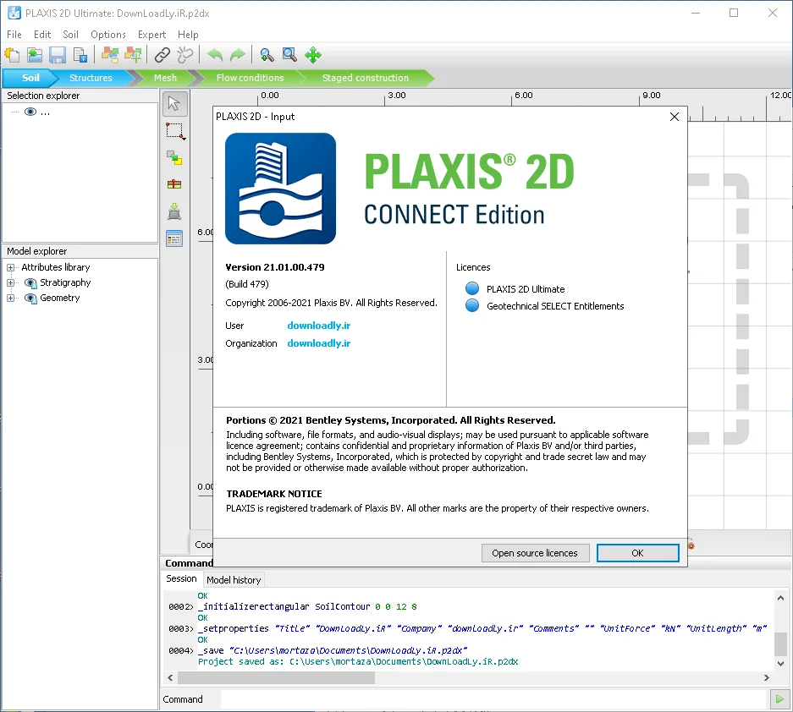Image resolution: width=793 pixels, height=712 pixels.
Task: Switch to the Flow conditions tab
Action: (x=250, y=78)
